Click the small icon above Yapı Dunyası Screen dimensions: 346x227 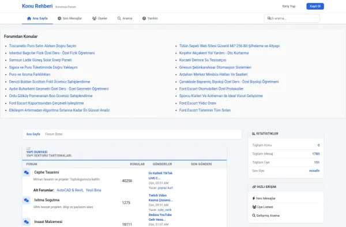(28, 148)
